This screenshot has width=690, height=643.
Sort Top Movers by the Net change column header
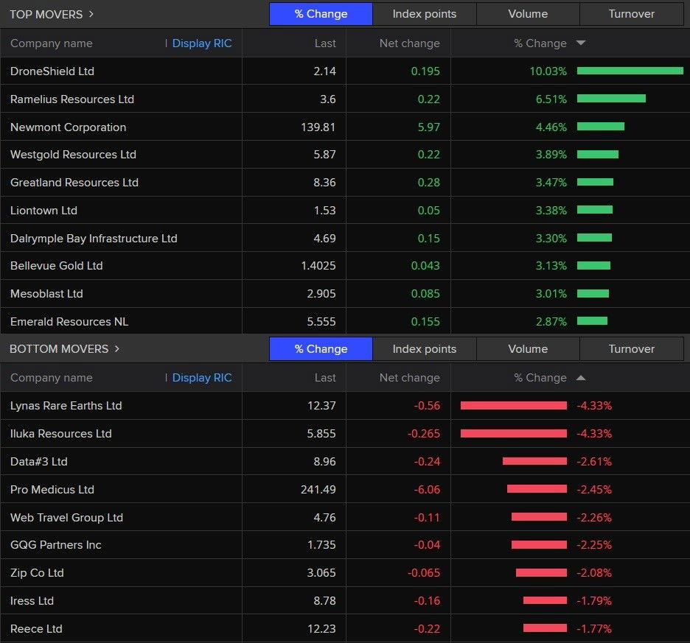tap(409, 43)
